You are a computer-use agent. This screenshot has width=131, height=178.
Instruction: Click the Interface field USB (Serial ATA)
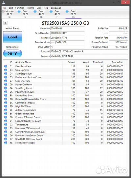point(67,38)
